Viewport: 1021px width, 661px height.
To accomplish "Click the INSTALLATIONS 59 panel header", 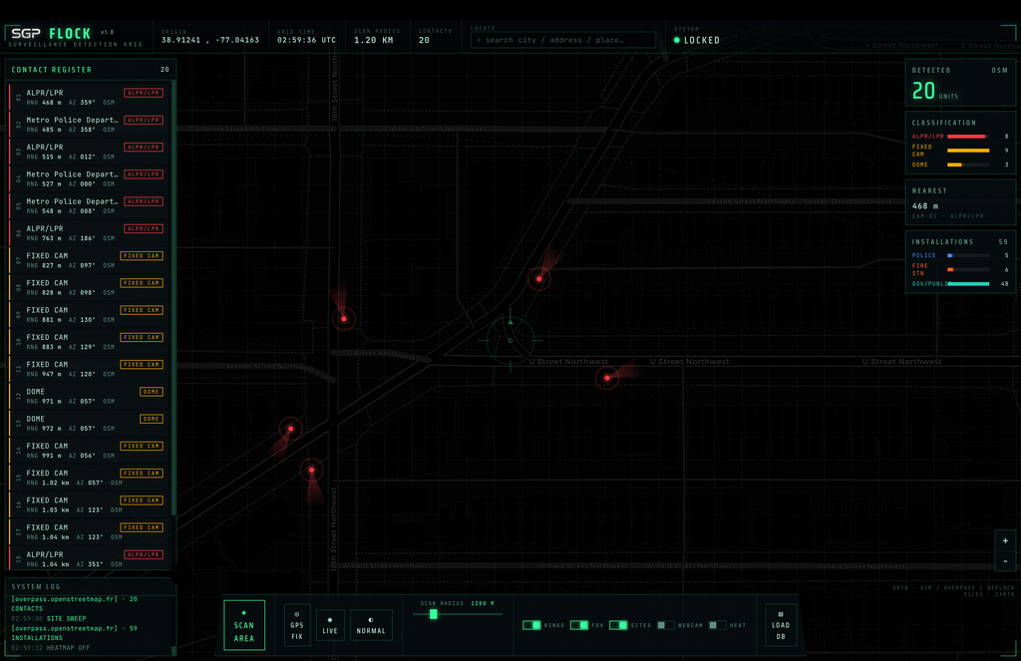I will point(960,241).
